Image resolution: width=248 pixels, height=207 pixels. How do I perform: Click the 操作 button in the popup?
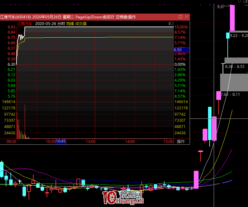pyautogui.click(x=181, y=142)
